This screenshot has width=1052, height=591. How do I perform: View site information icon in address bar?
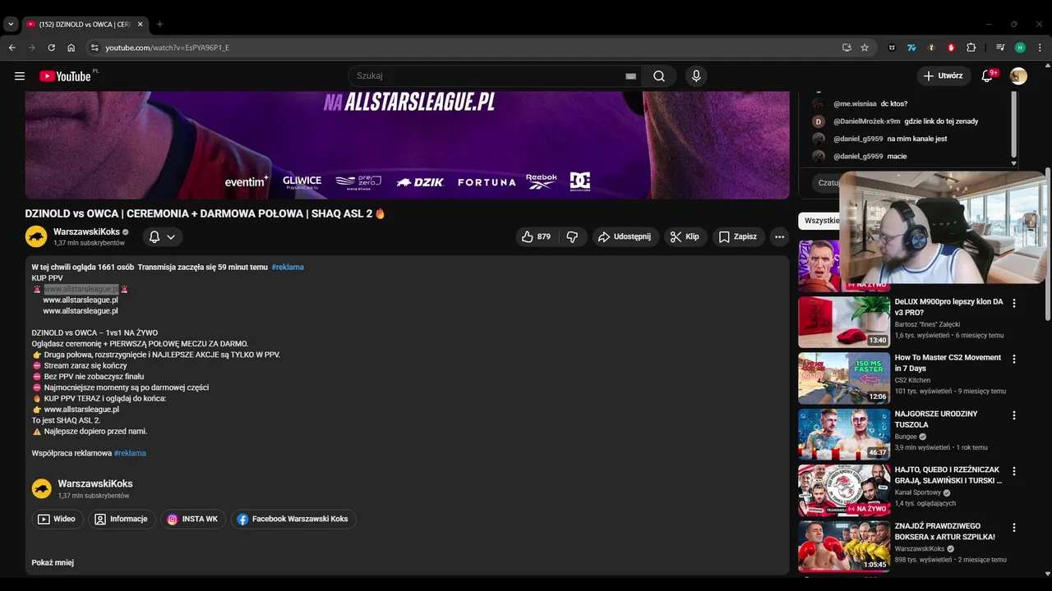pos(95,48)
